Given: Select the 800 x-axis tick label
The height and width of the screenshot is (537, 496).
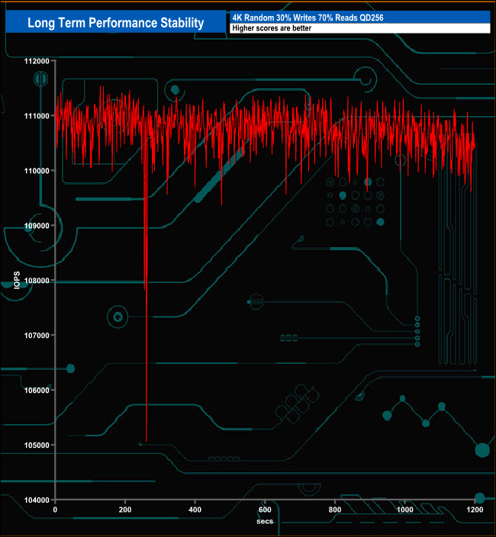Looking at the screenshot, I should point(335,510).
